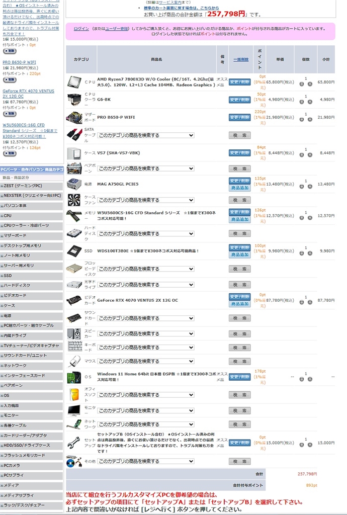Screen dimensions: 347x515
Task: Click the ベアボーン category icon
Action: 74,168
